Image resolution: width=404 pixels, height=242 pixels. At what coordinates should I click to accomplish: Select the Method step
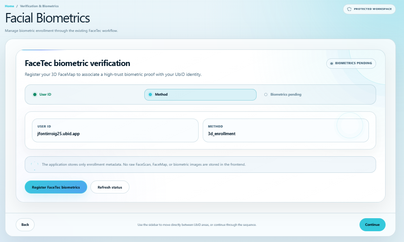click(200, 94)
